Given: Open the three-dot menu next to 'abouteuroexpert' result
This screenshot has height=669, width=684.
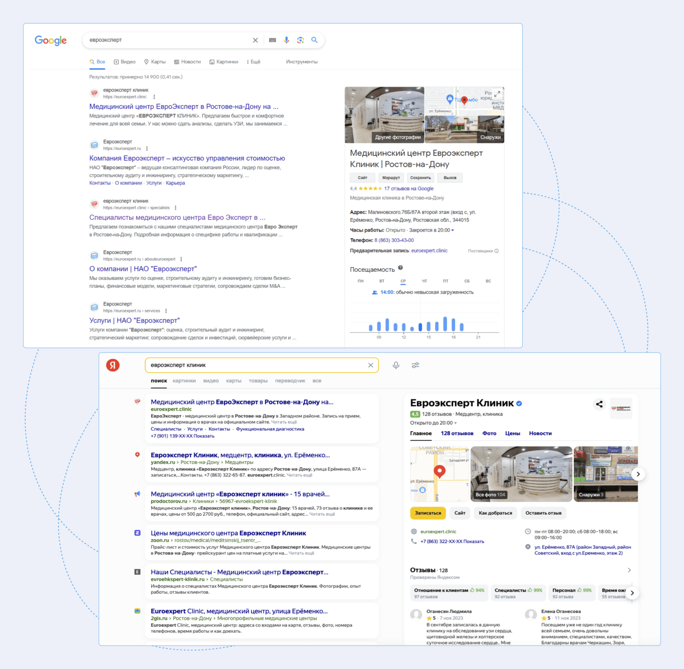Looking at the screenshot, I should [181, 259].
